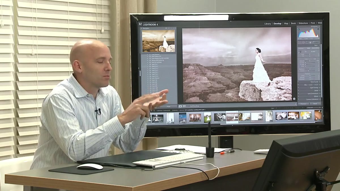The height and width of the screenshot is (191, 340).
Task: Toggle Detail panel on/off switch
Action: 298,91
